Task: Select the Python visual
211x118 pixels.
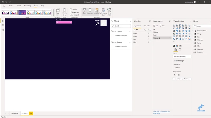Action: click(x=174, y=39)
